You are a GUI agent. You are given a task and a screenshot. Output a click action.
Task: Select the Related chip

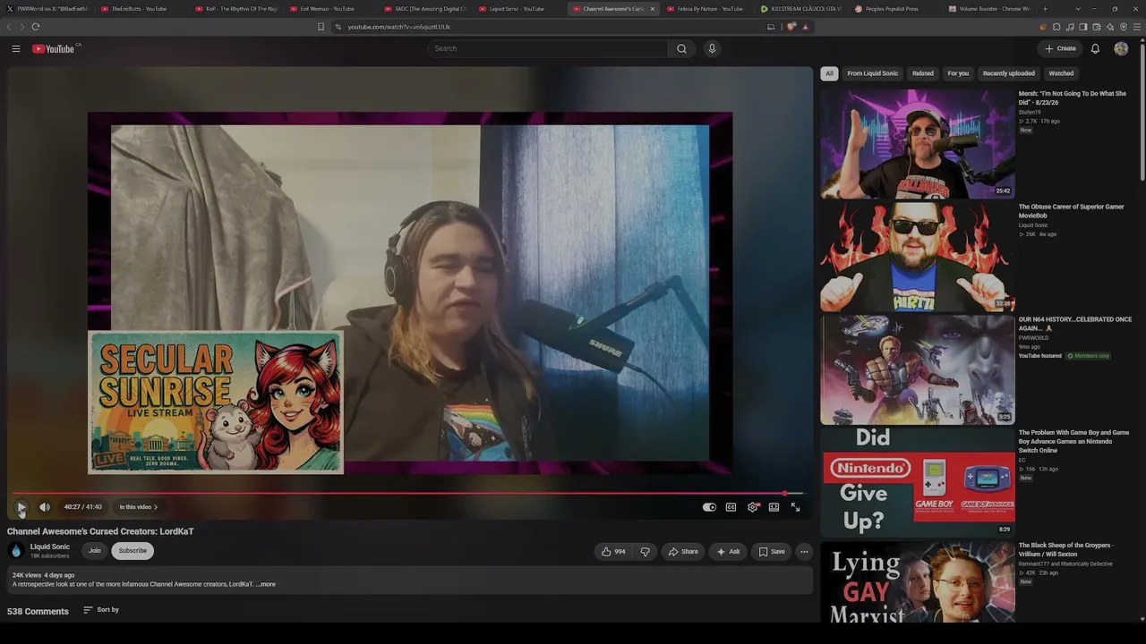click(923, 73)
